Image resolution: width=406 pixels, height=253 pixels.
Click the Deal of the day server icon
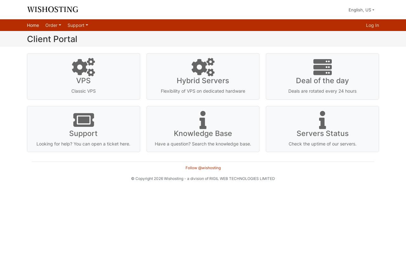tap(323, 67)
